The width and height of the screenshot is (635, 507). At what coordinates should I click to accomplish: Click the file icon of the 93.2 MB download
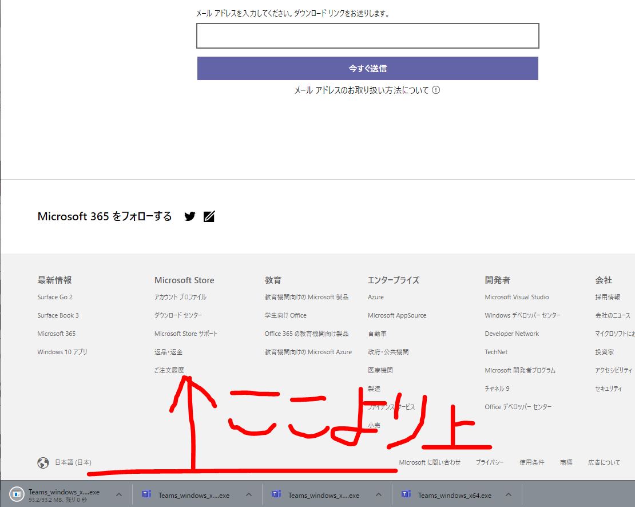pos(17,494)
